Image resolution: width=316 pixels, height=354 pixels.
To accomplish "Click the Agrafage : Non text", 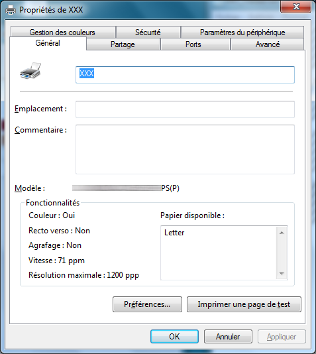I will tap(55, 245).
